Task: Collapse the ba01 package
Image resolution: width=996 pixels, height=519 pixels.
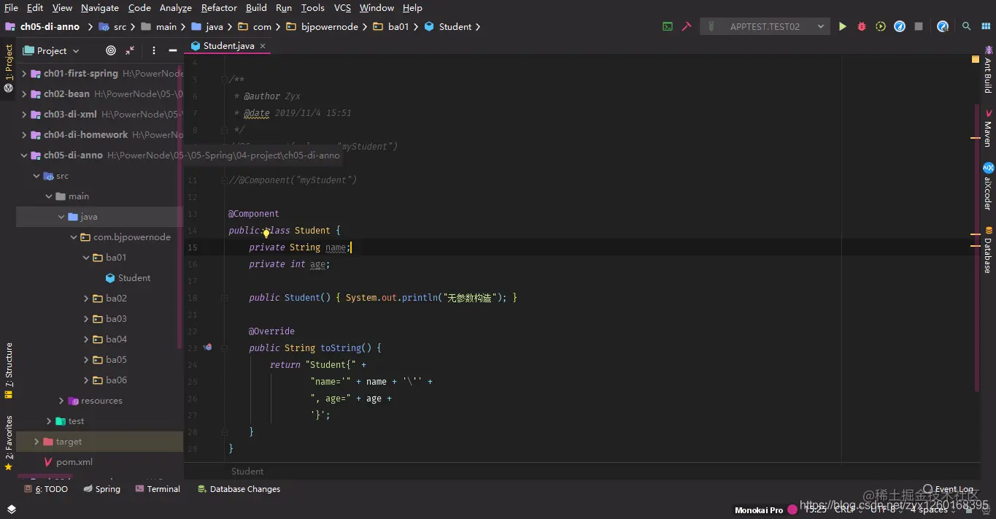Action: coord(86,258)
